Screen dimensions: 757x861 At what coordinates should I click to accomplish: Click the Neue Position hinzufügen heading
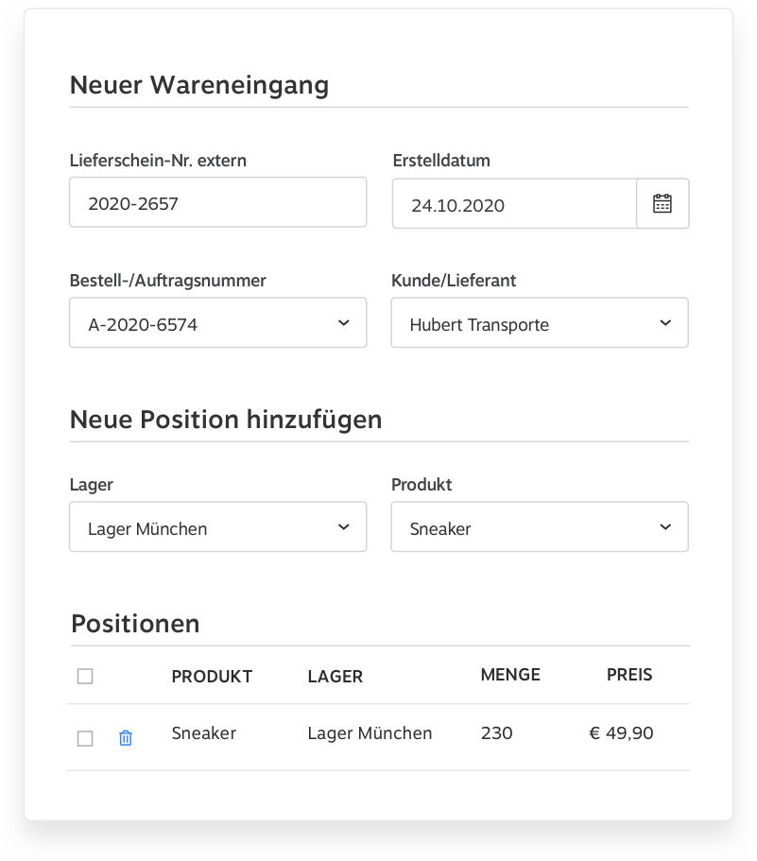pos(226,420)
